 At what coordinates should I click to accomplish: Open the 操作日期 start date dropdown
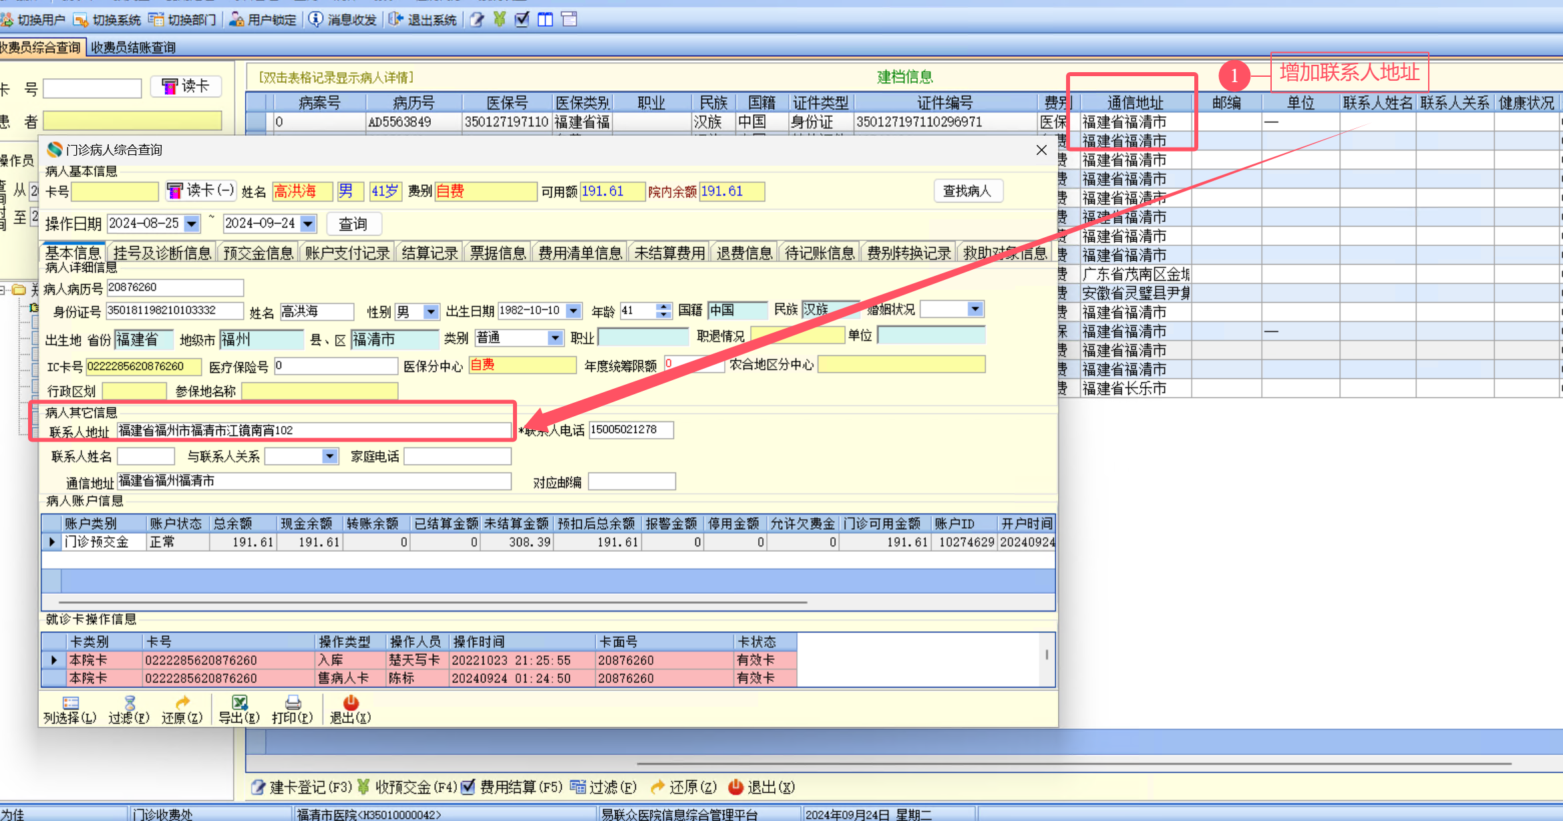coord(192,224)
